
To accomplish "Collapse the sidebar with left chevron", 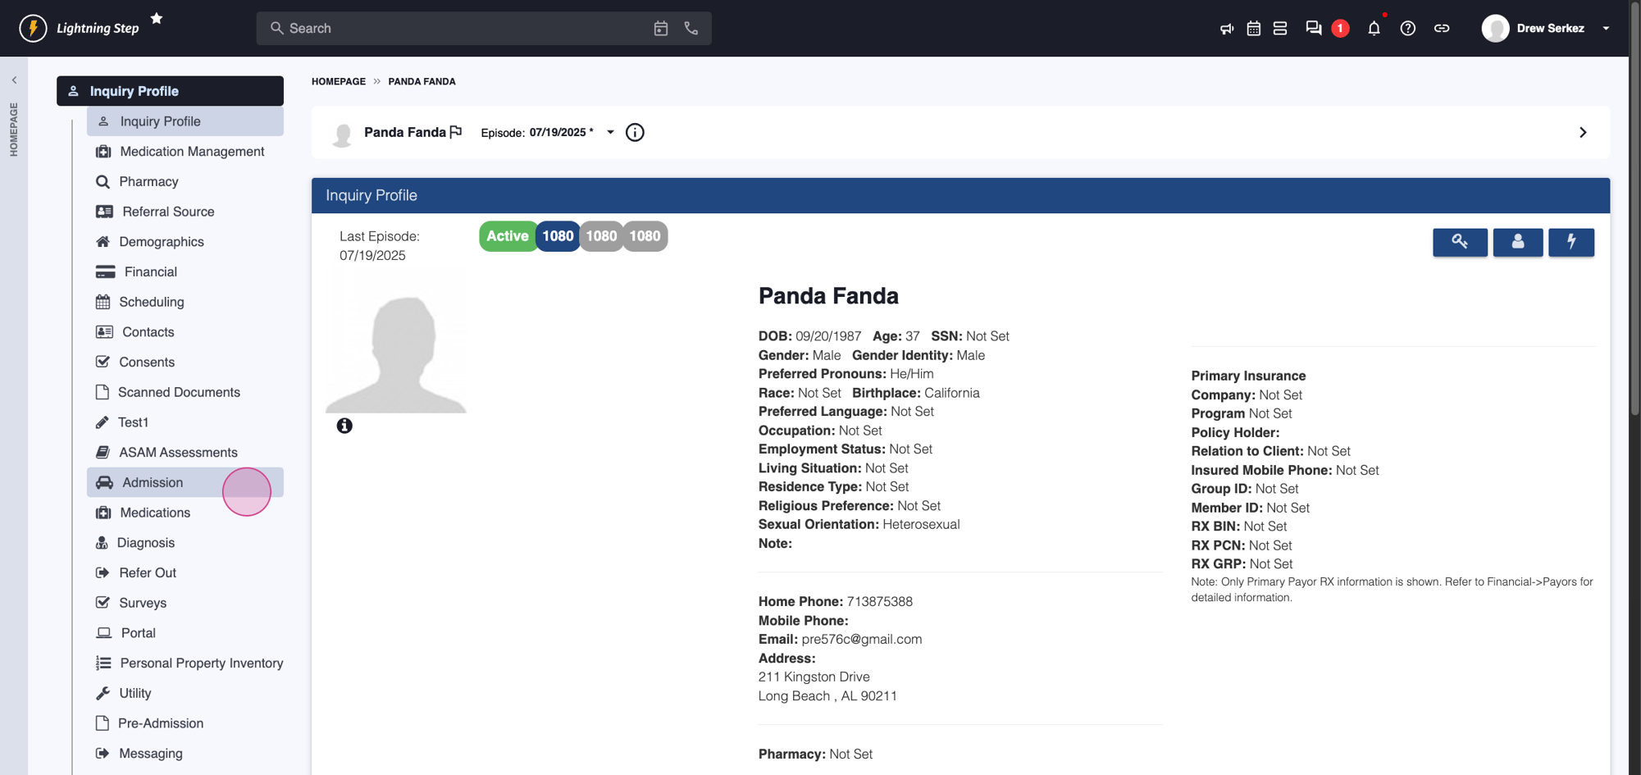I will tap(14, 80).
